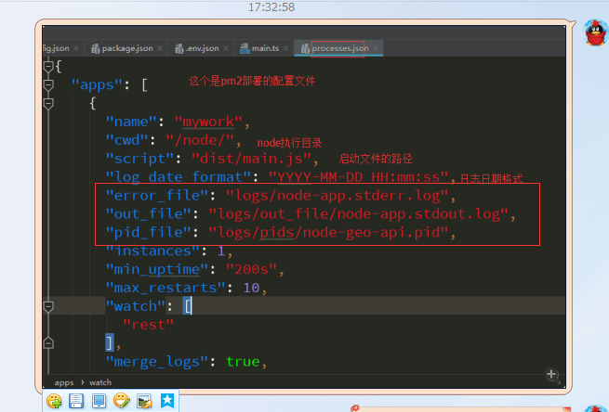
Task: Collapse the "apps" array fold marker
Action: point(48,84)
